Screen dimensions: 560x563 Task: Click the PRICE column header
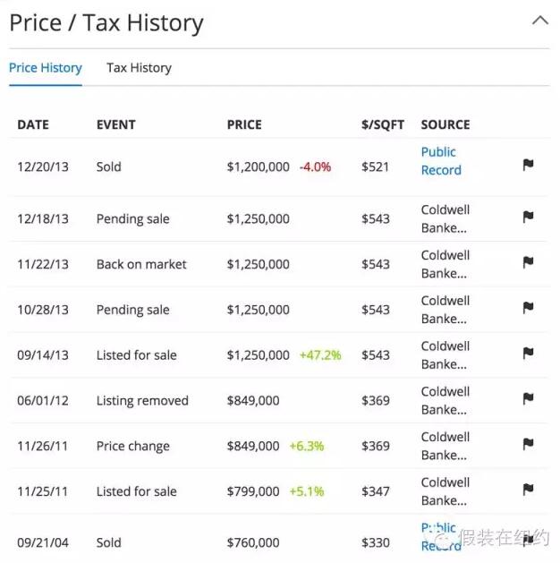[244, 124]
